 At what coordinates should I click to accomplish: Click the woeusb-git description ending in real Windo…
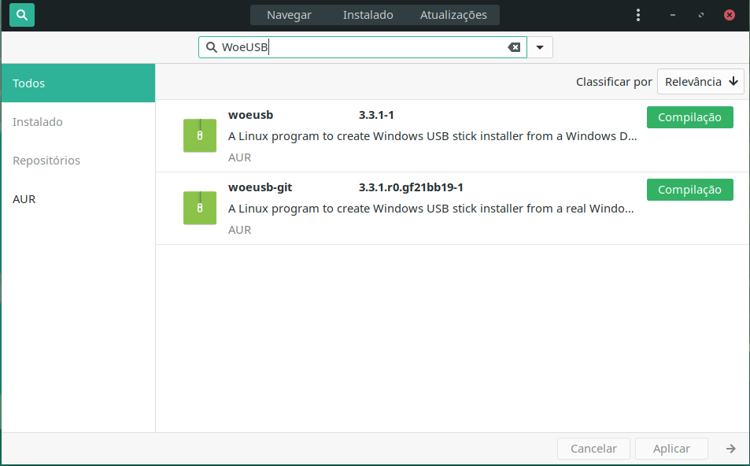coord(431,208)
